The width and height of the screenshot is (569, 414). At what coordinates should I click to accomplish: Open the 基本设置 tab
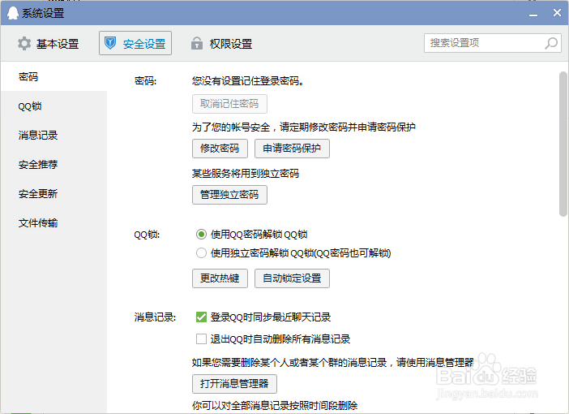coord(49,44)
